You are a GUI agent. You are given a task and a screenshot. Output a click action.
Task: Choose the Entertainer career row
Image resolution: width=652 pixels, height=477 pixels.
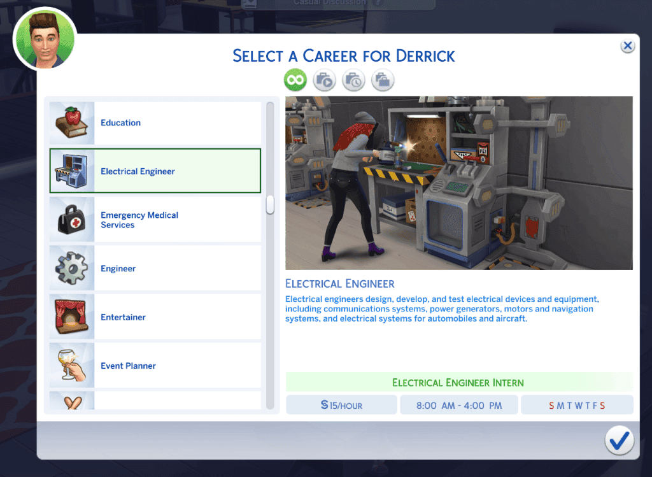click(x=155, y=317)
